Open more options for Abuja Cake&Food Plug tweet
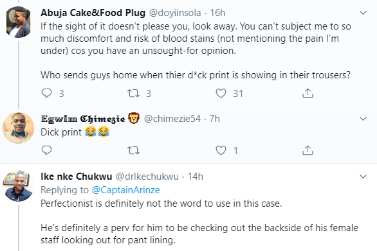377x251 pixels. click(363, 12)
